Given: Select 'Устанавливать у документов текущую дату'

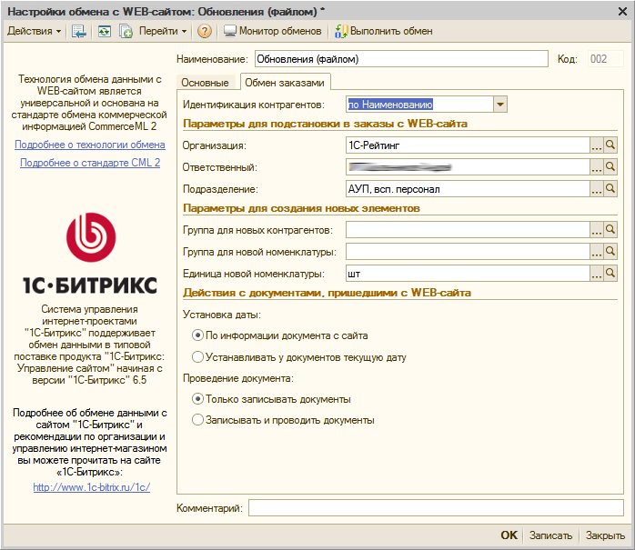Looking at the screenshot, I should coord(198,357).
